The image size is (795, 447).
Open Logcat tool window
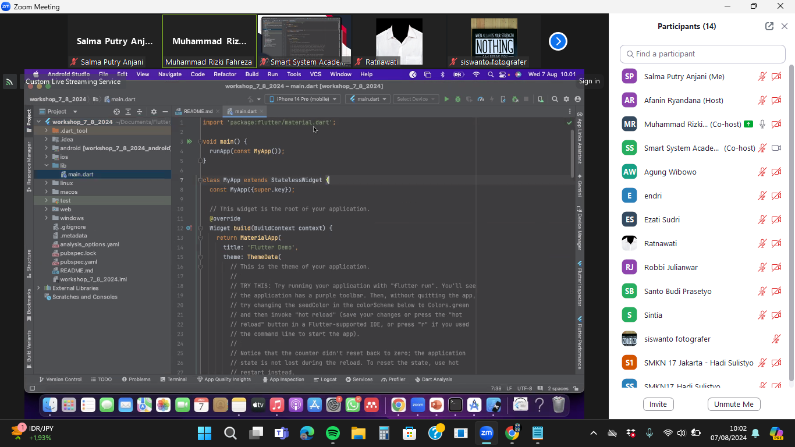tap(325, 379)
